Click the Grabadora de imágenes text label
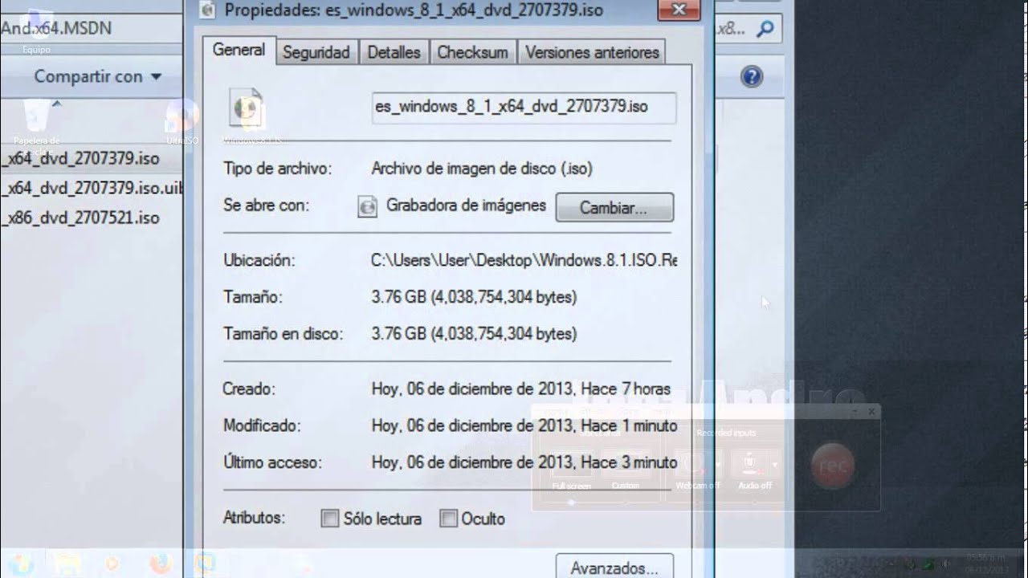The image size is (1028, 578). (x=466, y=206)
